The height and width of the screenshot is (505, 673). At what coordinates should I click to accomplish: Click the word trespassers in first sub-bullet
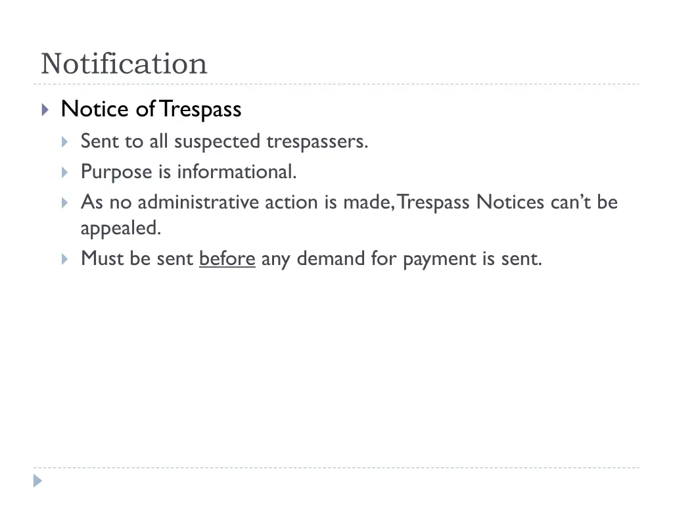[x=317, y=142]
